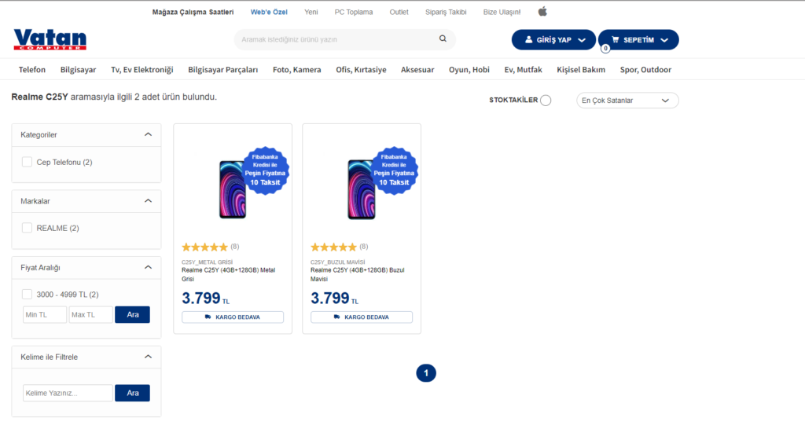The width and height of the screenshot is (805, 436).
Task: Open the En Çok Satanlar sort dropdown
Action: click(628, 101)
